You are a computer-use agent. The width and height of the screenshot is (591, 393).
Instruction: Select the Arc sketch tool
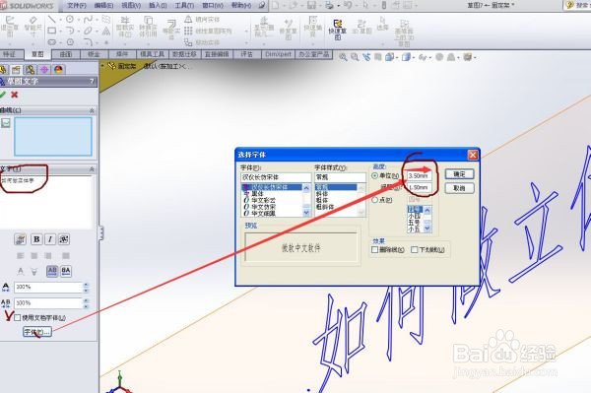[70, 31]
